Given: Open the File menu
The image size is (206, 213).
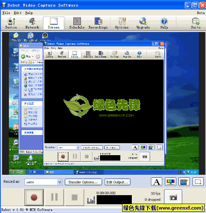Looking at the screenshot, I should [6, 13].
